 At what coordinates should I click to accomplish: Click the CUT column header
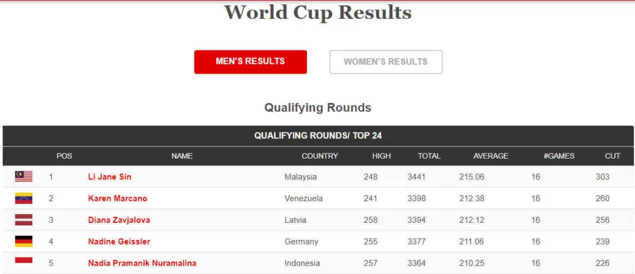click(x=613, y=156)
